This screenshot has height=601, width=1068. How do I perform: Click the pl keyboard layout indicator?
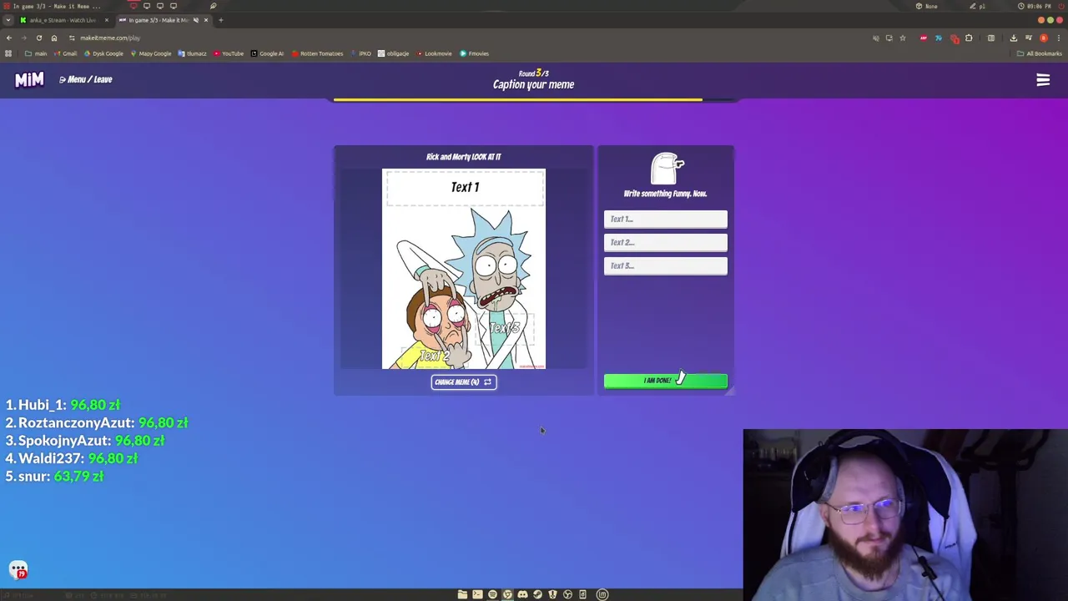pyautogui.click(x=978, y=6)
